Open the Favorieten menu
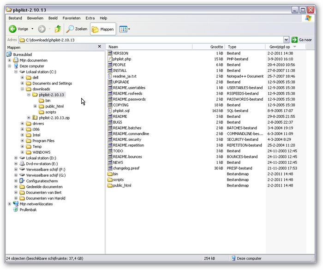The image size is (323, 270). (x=72, y=18)
